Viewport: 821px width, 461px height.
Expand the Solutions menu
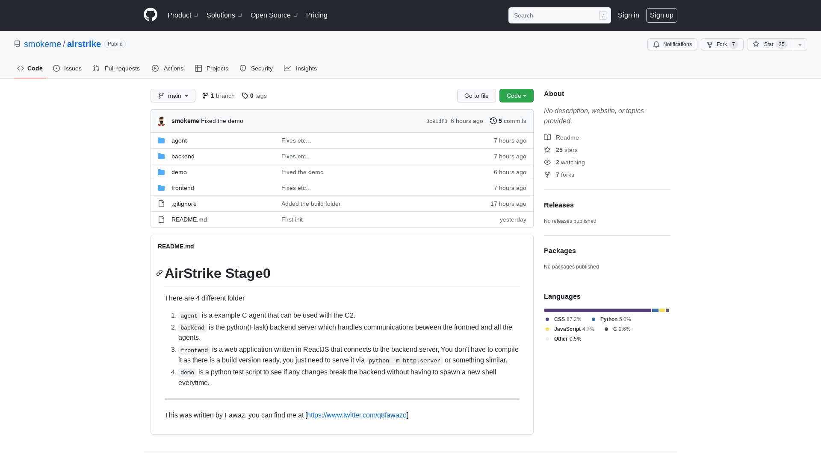tap(224, 15)
